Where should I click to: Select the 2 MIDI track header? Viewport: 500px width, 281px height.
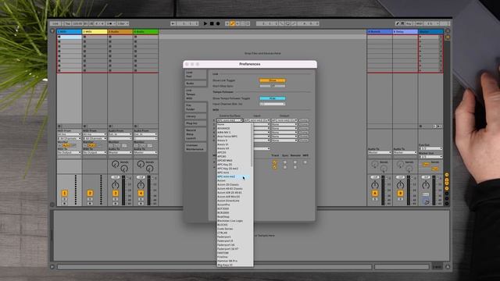click(x=95, y=32)
